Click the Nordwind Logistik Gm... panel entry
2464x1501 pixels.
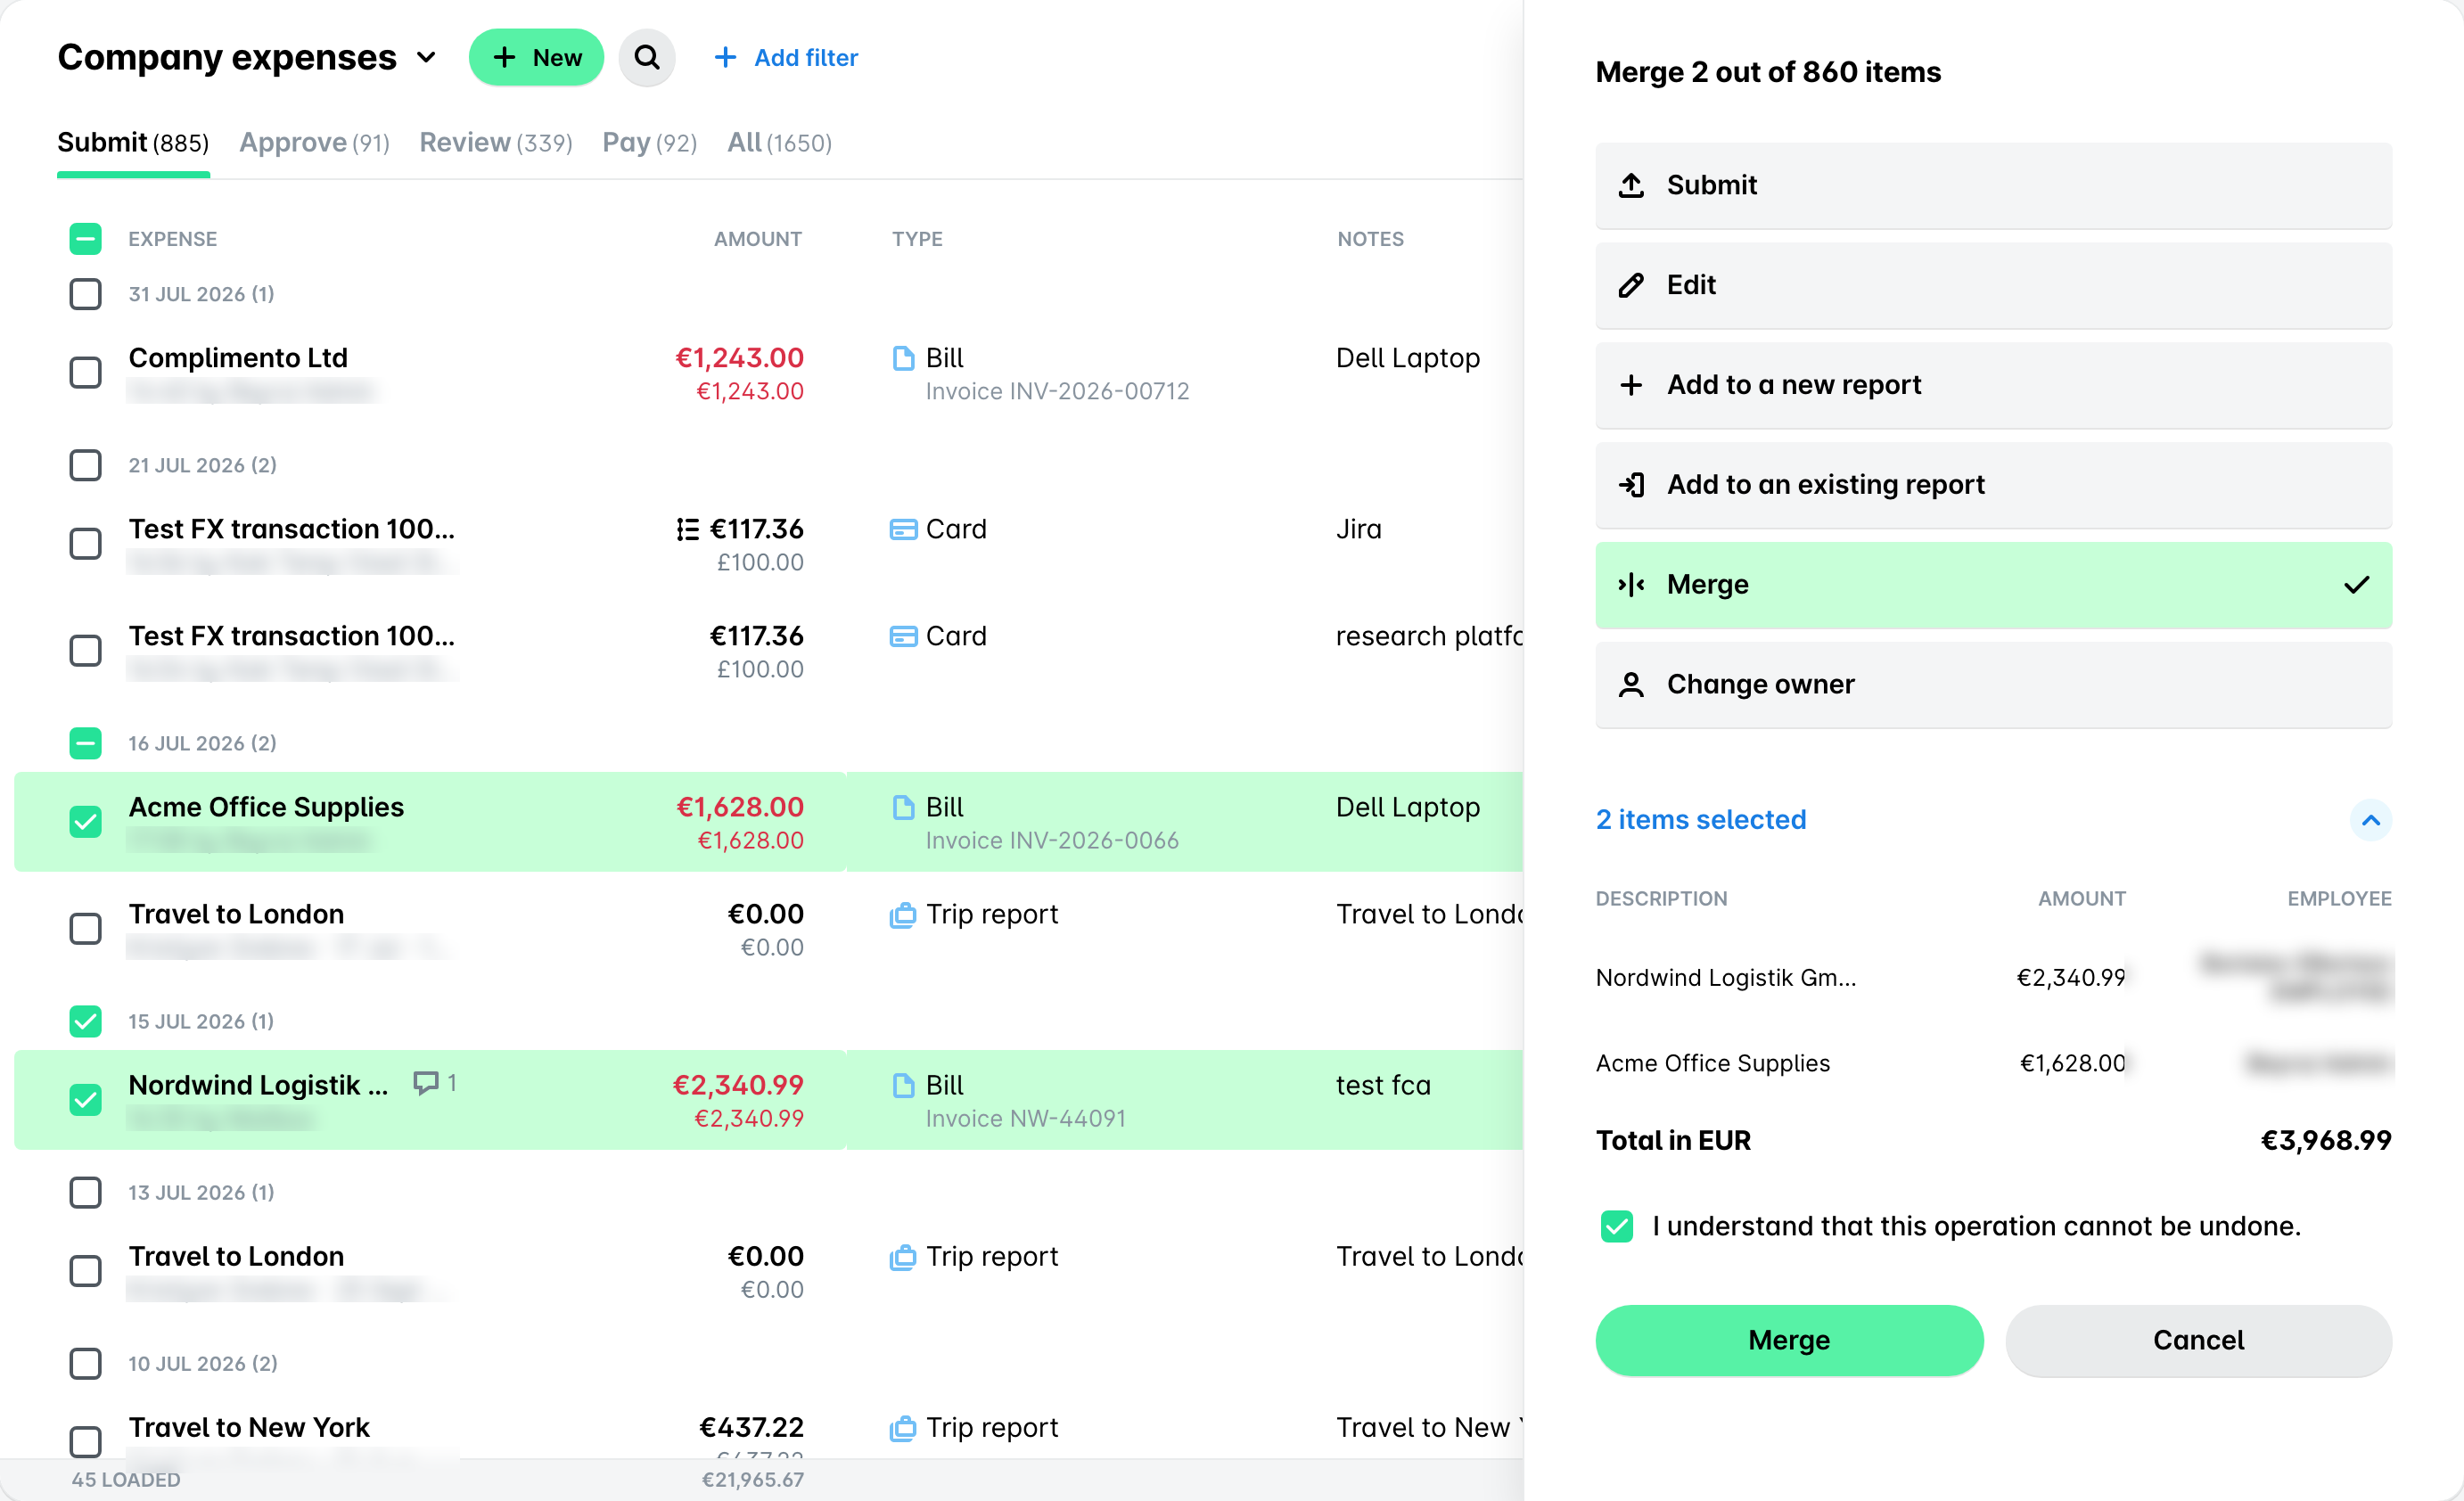click(1725, 977)
